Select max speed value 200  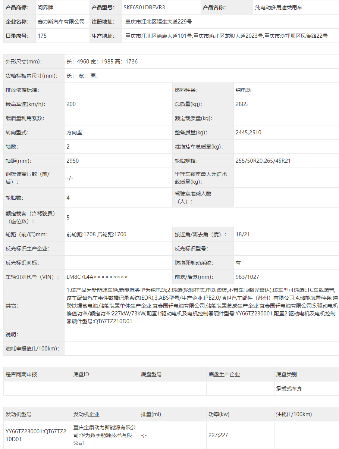[71, 104]
